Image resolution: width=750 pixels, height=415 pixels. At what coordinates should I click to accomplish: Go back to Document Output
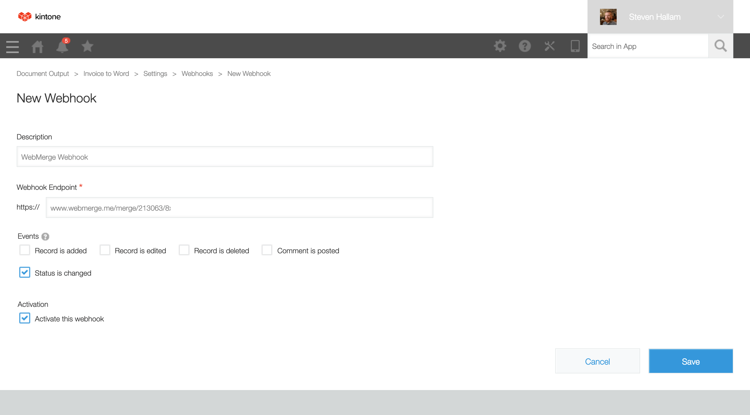pyautogui.click(x=42, y=74)
